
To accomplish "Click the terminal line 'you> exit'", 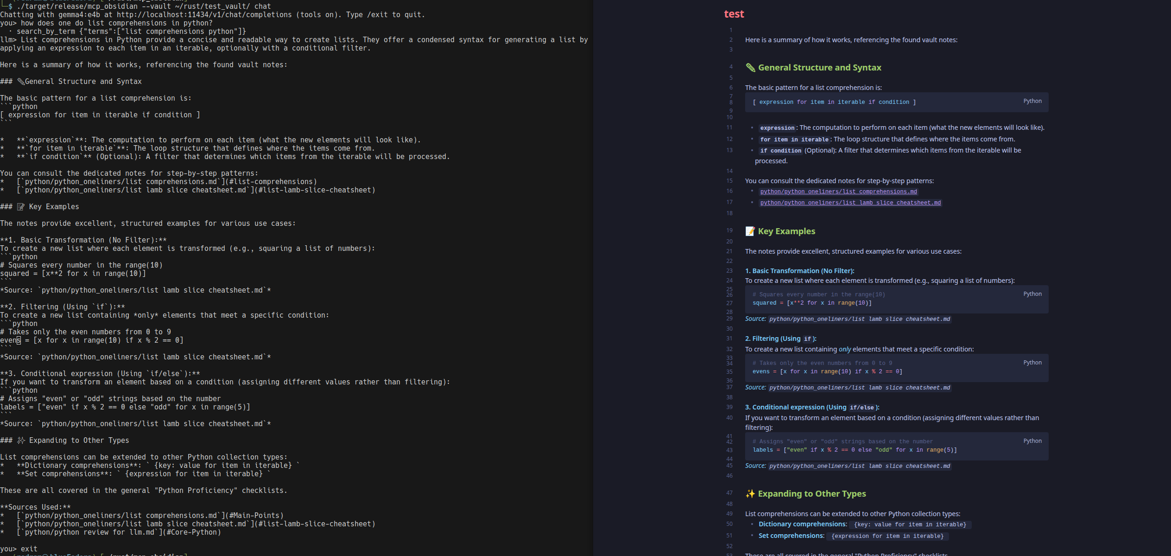I will pos(19,549).
